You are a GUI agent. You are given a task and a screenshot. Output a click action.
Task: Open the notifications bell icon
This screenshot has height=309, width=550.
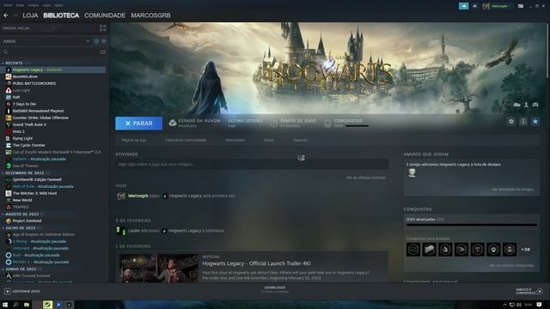pos(474,6)
